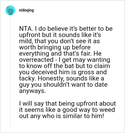Click the line 'everything and that's fair. He'
The image size is (125, 133).
point(60,53)
